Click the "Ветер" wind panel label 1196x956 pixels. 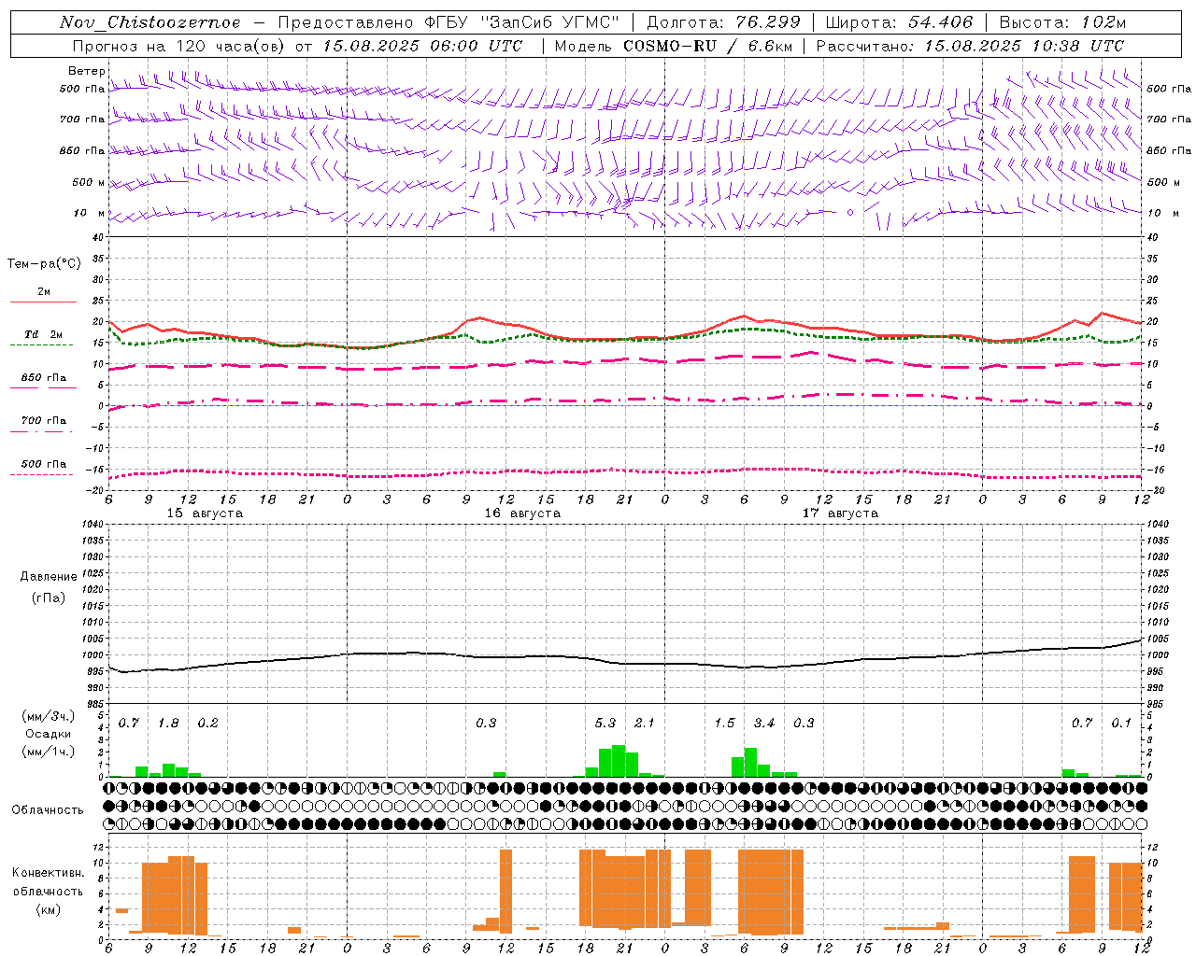pyautogui.click(x=87, y=71)
